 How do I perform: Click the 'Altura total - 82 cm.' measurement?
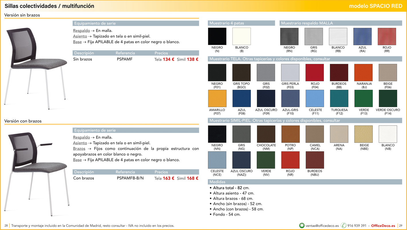click(x=231, y=188)
